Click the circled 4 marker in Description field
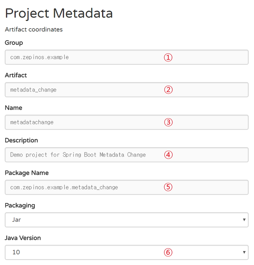This screenshot has height=265, width=254. [x=168, y=155]
